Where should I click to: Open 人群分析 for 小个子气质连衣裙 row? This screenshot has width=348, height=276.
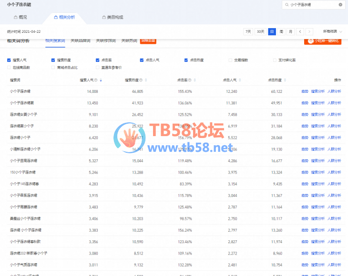tap(334, 265)
